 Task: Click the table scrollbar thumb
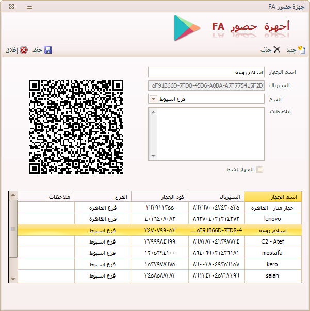point(13,229)
